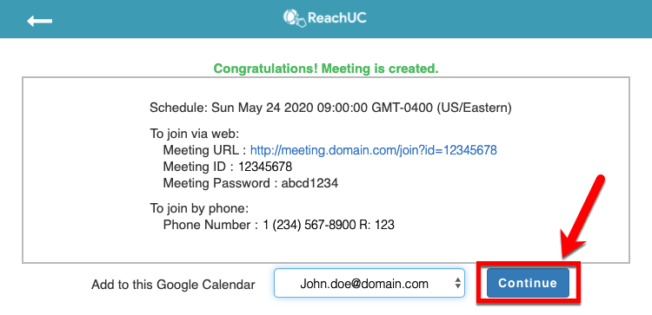
Task: Open the meeting.domain.com join link
Action: 374,150
